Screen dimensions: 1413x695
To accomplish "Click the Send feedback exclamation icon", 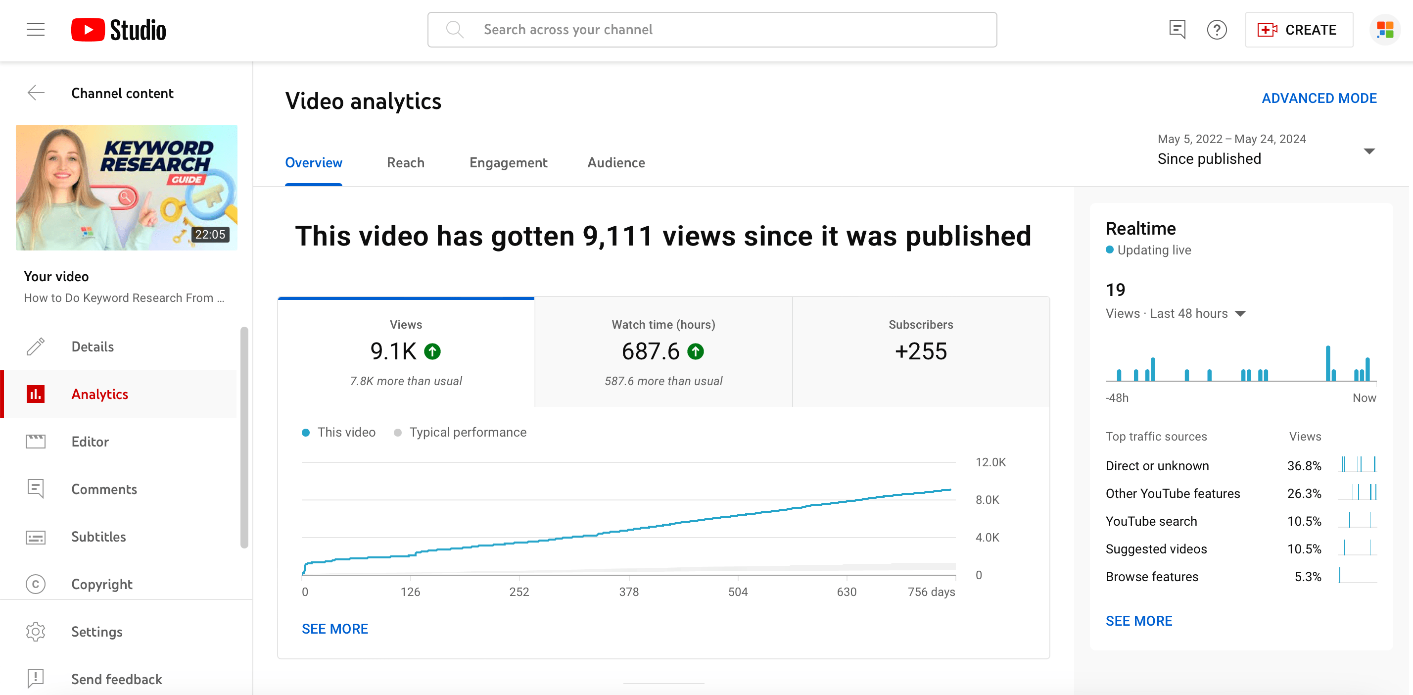I will [x=36, y=679].
